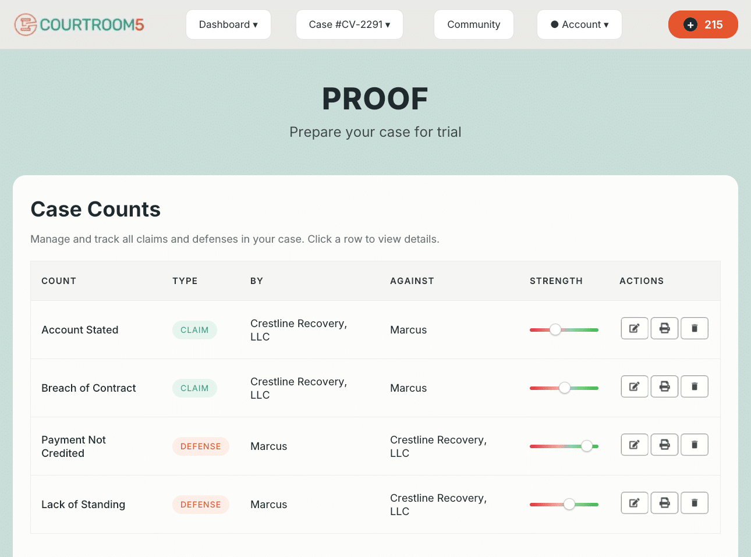Open the Dashboard dropdown menu
This screenshot has width=751, height=557.
(228, 24)
